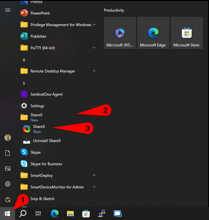209x220 pixels.
Task: Open Settings from the sidebar gear
Action: 8,184
